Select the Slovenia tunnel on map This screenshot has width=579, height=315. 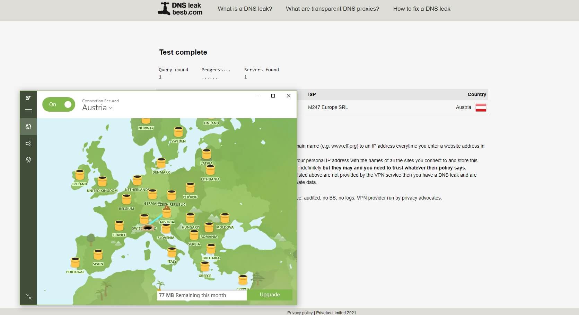(x=166, y=228)
